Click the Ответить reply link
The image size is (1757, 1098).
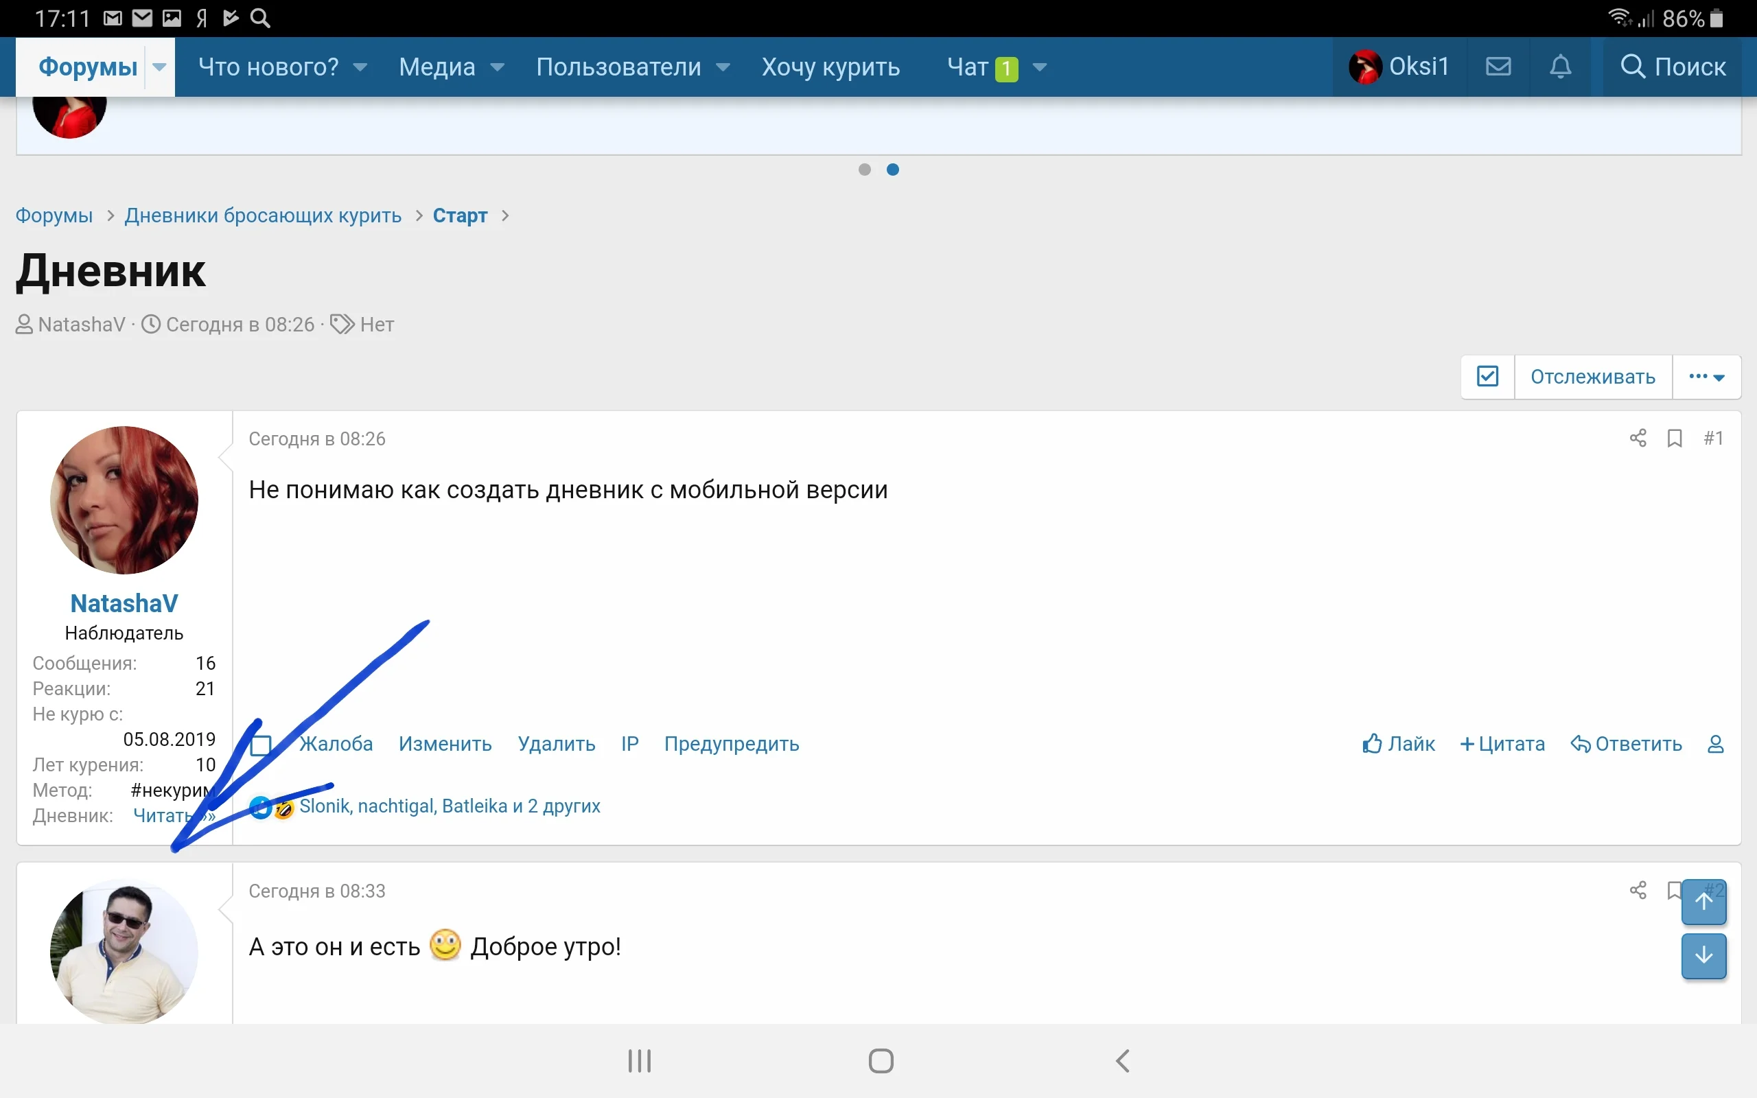click(1627, 744)
